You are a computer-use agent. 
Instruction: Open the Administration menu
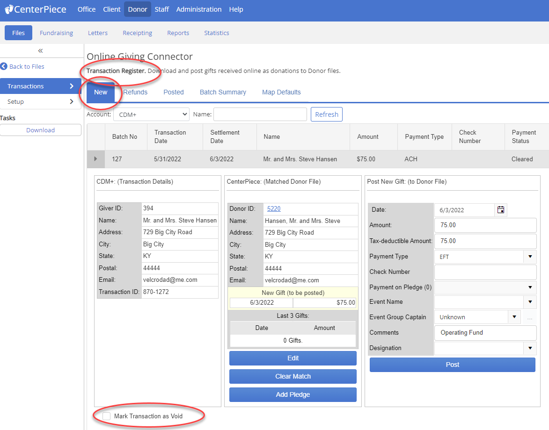(199, 9)
